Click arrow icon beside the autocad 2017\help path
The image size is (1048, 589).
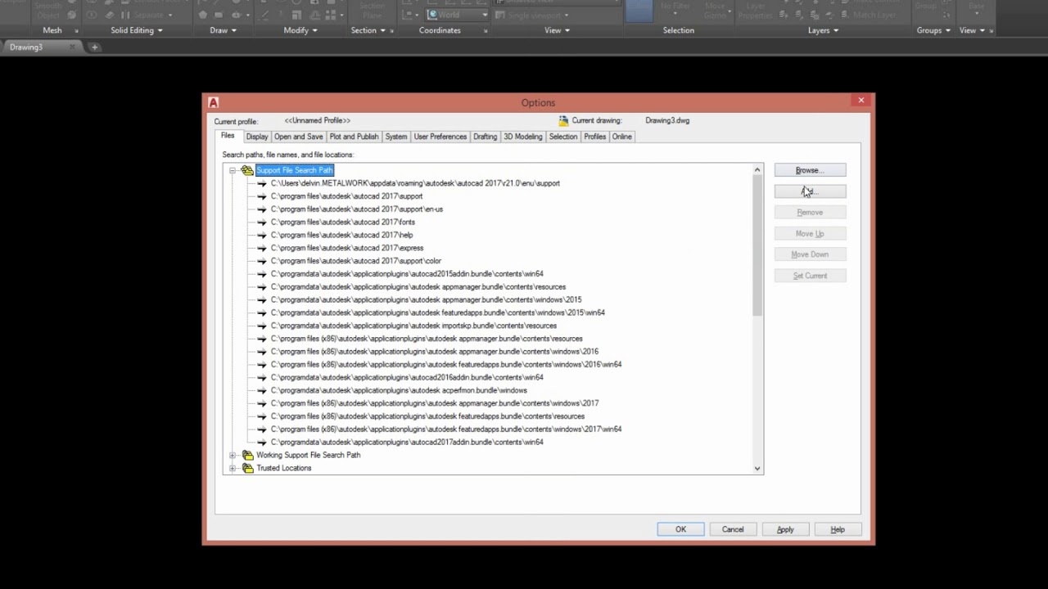tap(262, 236)
